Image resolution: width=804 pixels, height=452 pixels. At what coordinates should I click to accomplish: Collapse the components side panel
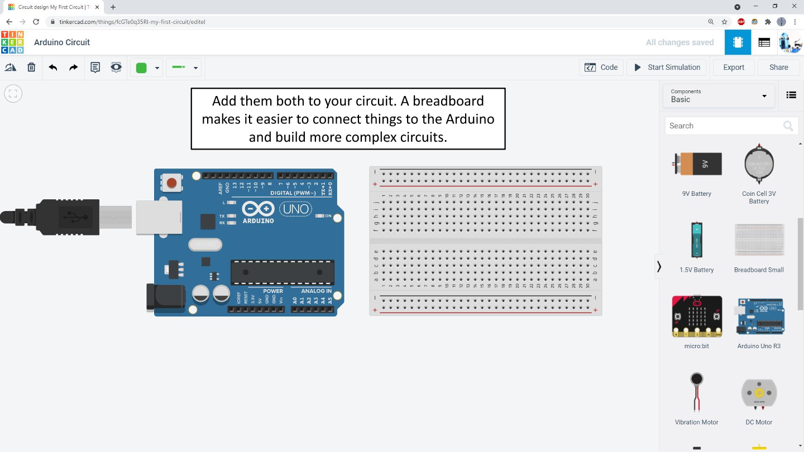tap(659, 267)
